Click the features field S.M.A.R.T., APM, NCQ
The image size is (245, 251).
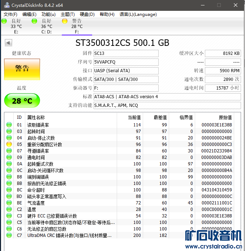click(167, 105)
